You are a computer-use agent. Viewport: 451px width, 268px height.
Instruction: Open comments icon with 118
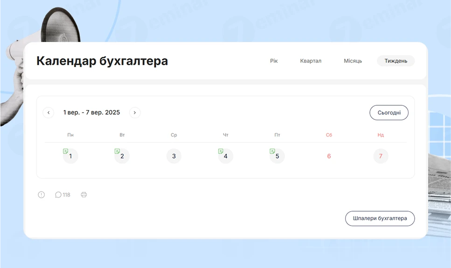62,195
